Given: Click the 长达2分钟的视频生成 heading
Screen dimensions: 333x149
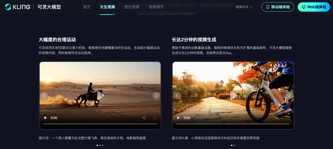Looking at the screenshot, I should pyautogui.click(x=194, y=40).
